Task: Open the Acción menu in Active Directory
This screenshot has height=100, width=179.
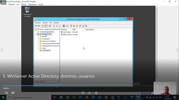Action: coord(45,23)
